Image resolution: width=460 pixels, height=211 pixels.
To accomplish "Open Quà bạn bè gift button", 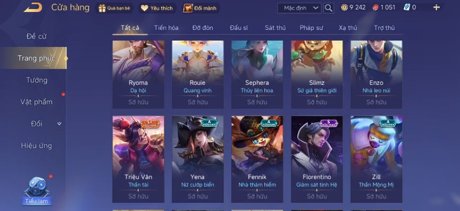I will point(115,8).
